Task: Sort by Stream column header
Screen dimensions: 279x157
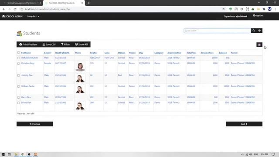Action: pyautogui.click(x=122, y=53)
